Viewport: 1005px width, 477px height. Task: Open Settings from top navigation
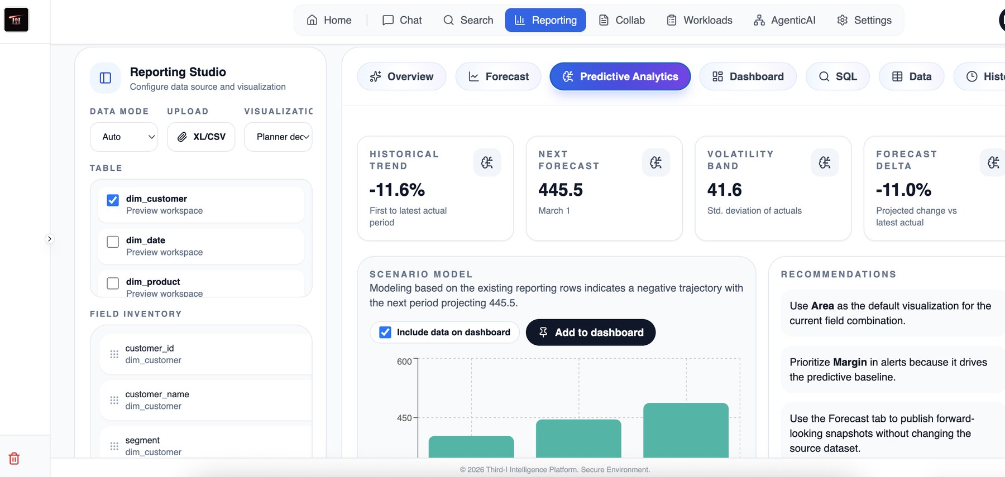click(x=864, y=20)
